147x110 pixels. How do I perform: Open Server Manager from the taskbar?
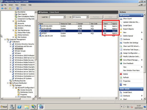pyautogui.click(x=12, y=107)
